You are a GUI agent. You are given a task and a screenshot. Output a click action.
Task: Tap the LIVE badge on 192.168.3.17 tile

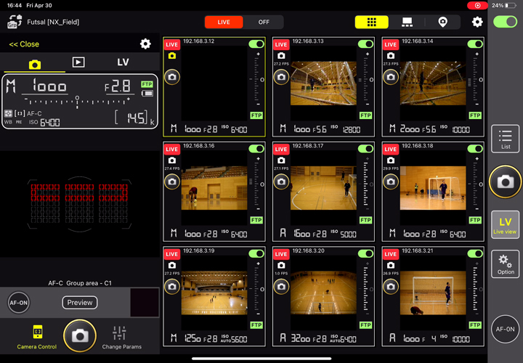(x=281, y=149)
